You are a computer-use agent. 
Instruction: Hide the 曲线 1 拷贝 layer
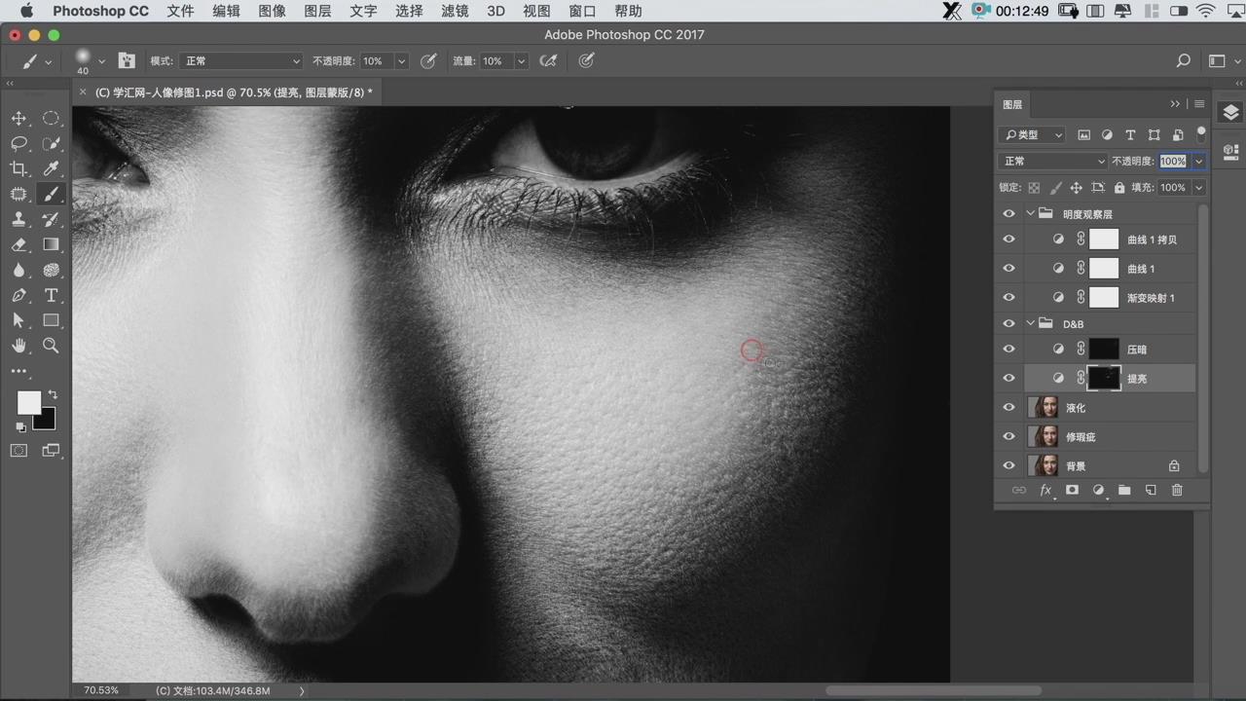[x=1008, y=240]
